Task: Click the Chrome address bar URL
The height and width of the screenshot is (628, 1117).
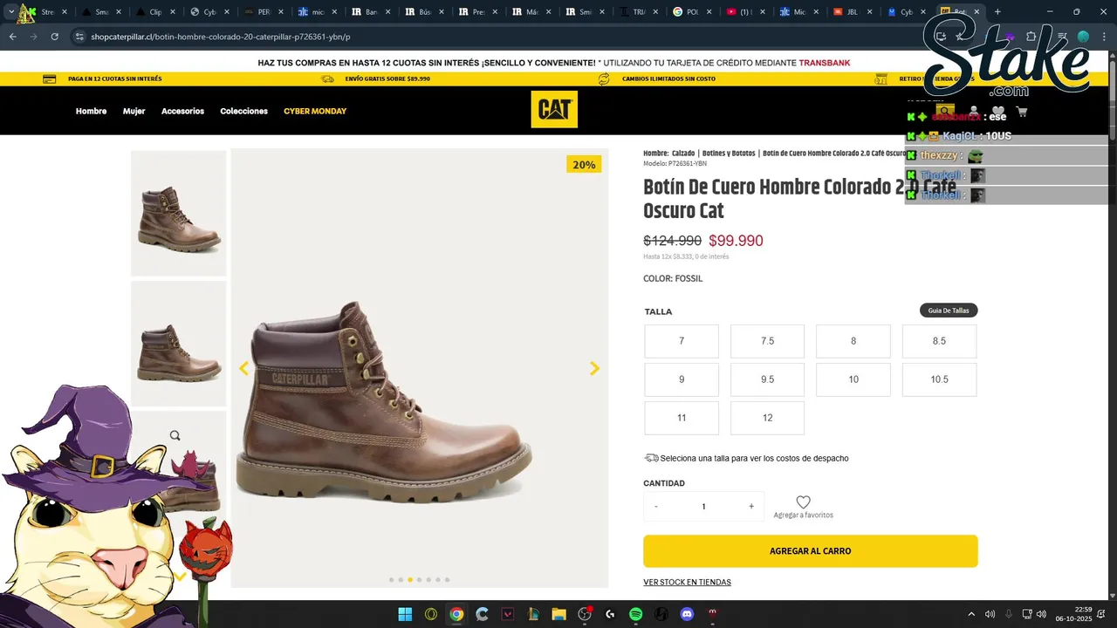Action: point(221,37)
